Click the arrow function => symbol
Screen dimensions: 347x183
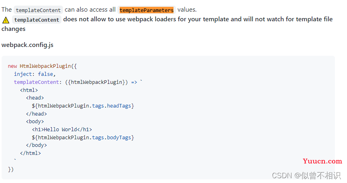[x=134, y=82]
